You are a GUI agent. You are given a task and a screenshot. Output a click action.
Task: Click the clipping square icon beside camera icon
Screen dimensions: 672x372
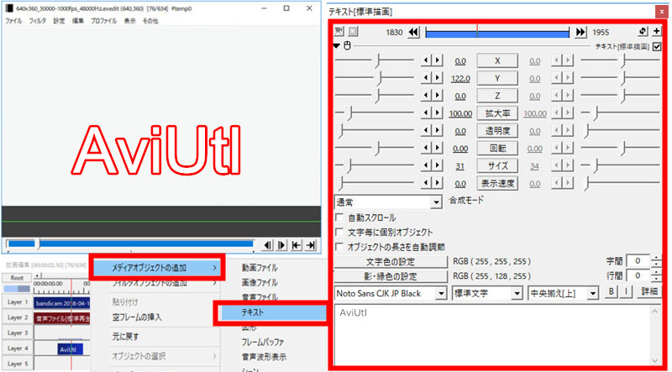point(354,31)
